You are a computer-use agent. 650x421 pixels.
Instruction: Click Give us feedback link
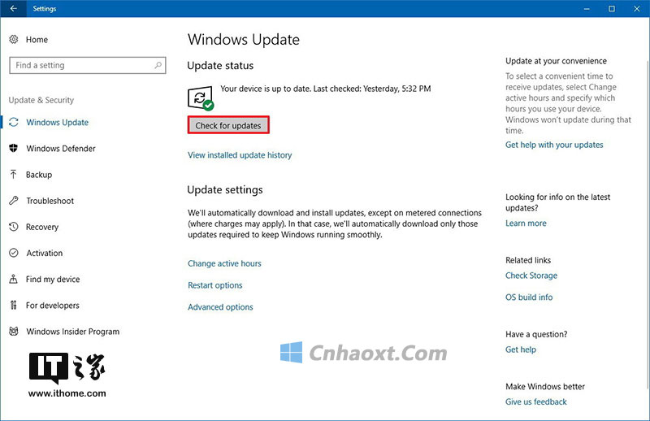click(x=535, y=402)
